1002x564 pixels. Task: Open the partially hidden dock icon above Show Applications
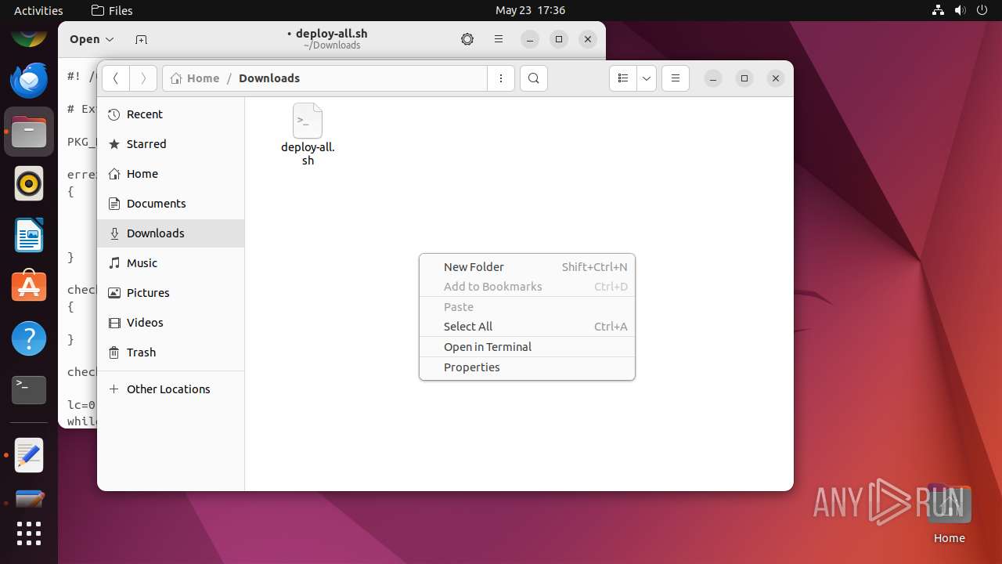29,498
